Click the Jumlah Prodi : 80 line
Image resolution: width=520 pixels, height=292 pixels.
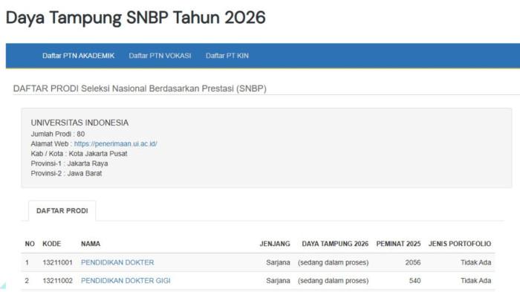click(58, 134)
